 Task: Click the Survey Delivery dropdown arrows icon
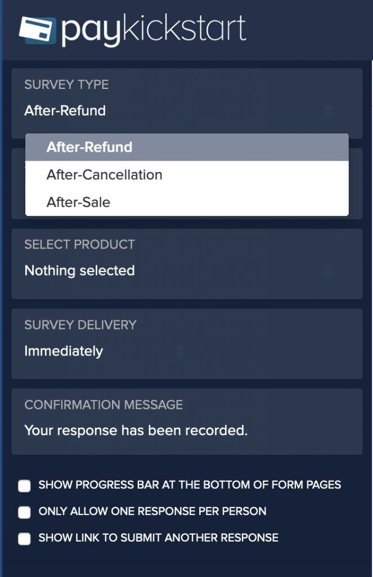click(x=179, y=352)
